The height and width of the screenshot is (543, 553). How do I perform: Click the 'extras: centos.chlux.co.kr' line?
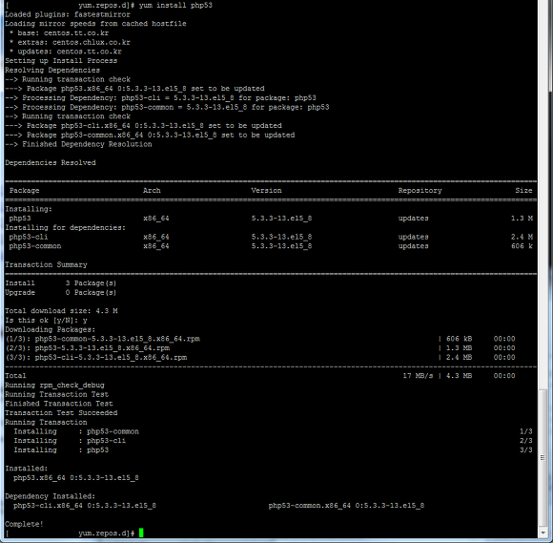(x=70, y=42)
